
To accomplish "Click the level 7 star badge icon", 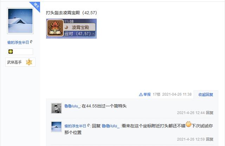I will point(29,62).
